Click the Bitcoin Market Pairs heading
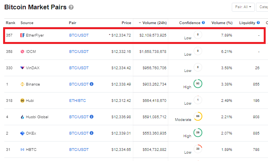268x161 pixels. [x=35, y=7]
